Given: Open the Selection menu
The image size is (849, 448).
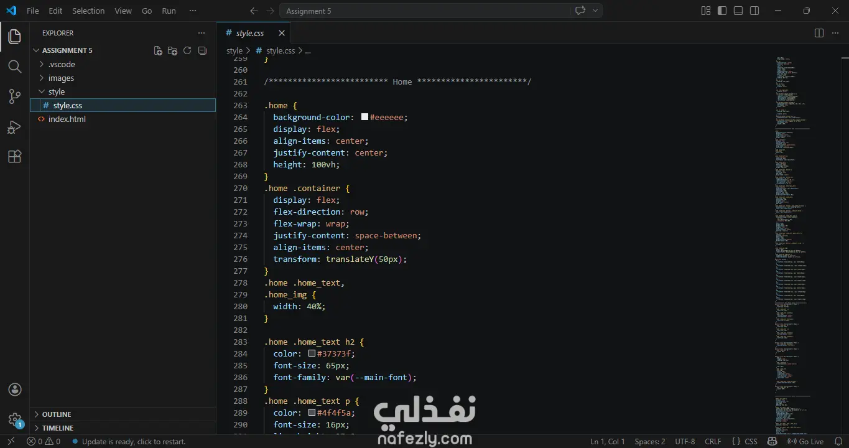Looking at the screenshot, I should tap(88, 11).
